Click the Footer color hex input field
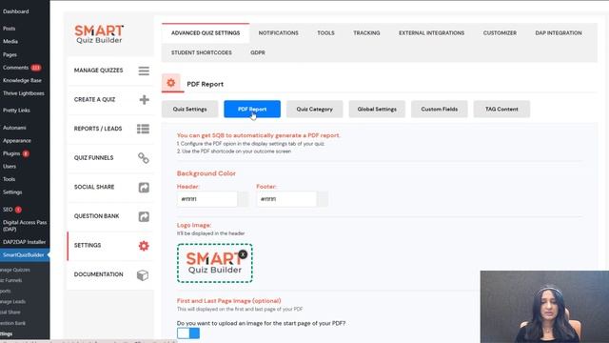Image resolution: width=609 pixels, height=343 pixels. (287, 199)
